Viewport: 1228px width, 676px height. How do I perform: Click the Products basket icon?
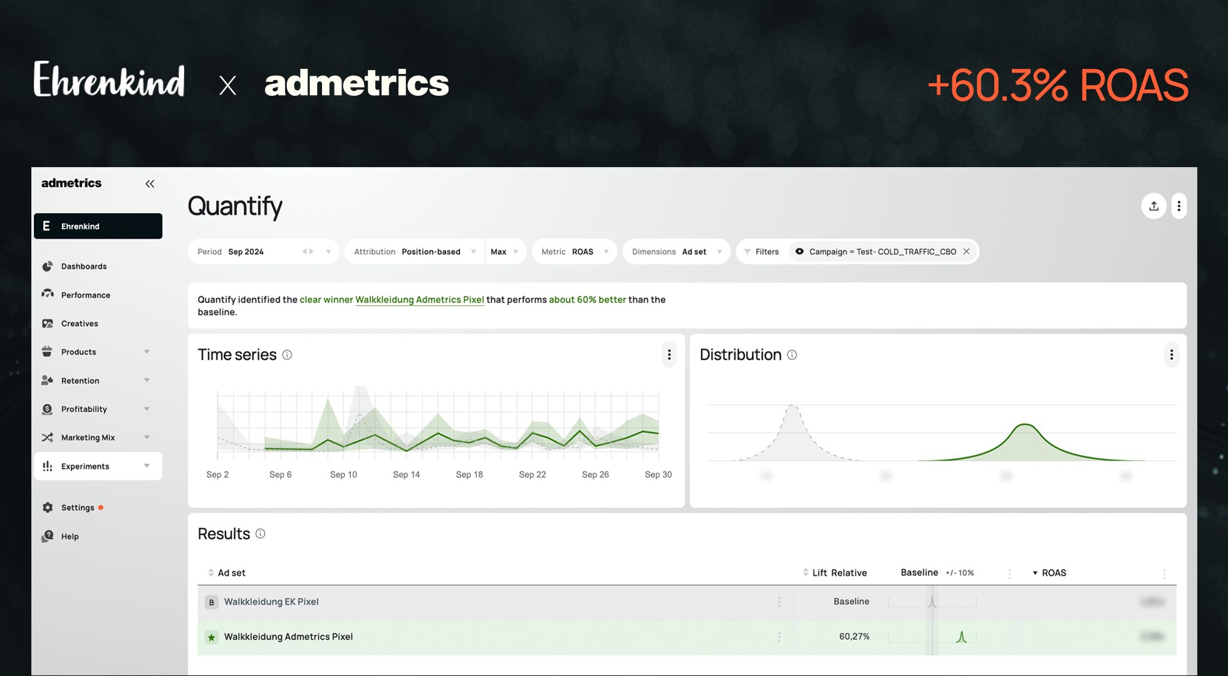pyautogui.click(x=48, y=352)
